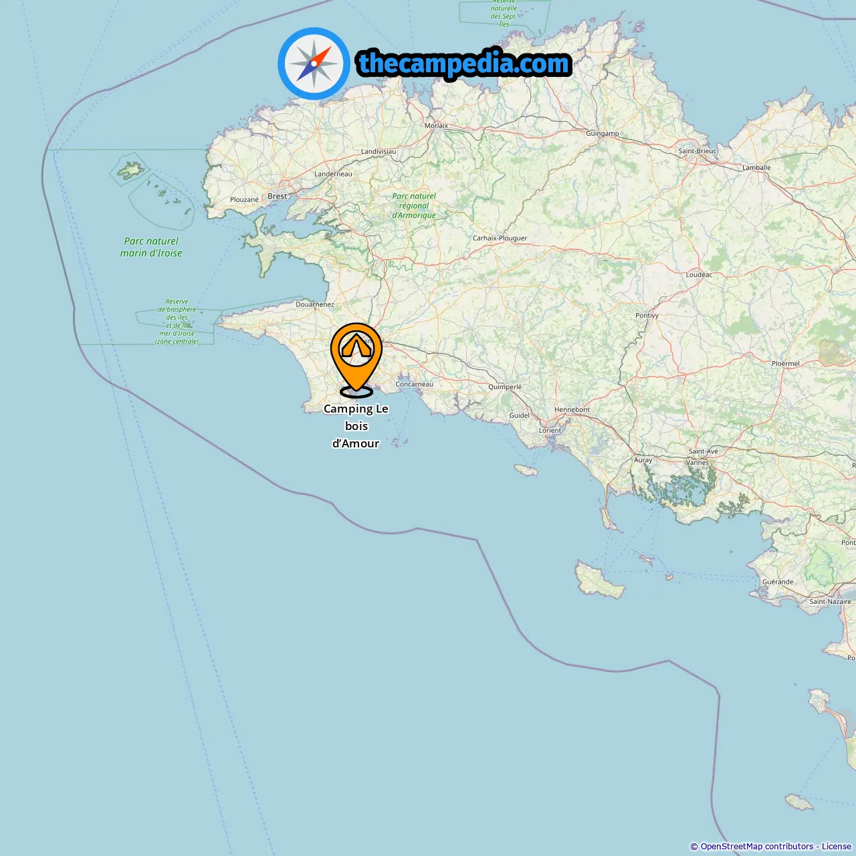This screenshot has width=856, height=856.
Task: Click the Brest city label
Action: 277,197
